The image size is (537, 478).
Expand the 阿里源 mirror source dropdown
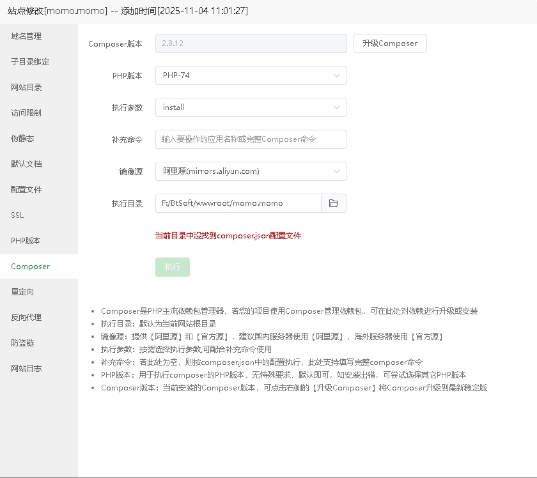point(251,171)
